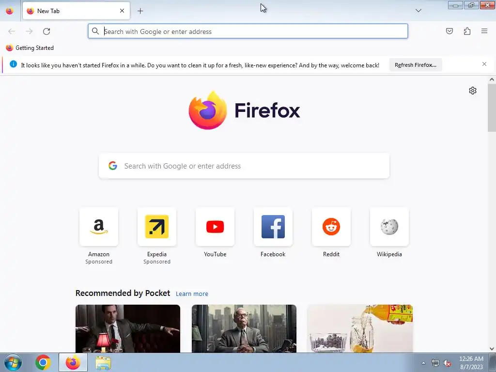
Task: Open the Firefox View pinned icon
Action: (x=10, y=11)
